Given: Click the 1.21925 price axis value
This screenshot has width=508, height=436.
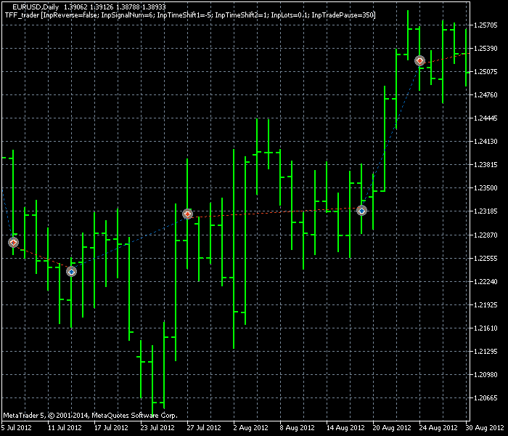Looking at the screenshot, I should pos(486,305).
